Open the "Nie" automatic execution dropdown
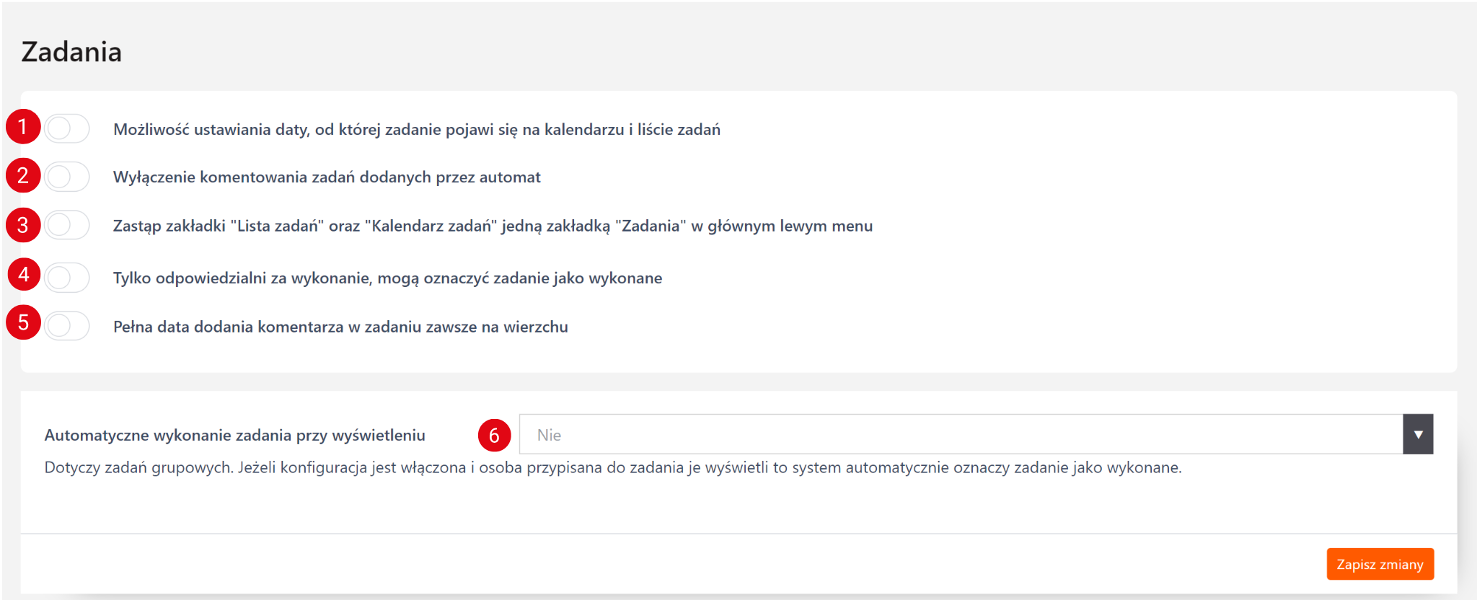 [961, 435]
